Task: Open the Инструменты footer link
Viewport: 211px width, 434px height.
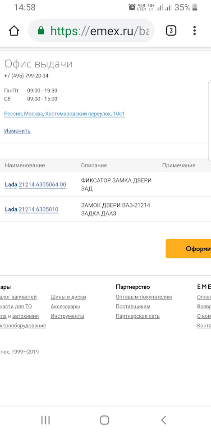Action: click(67, 316)
